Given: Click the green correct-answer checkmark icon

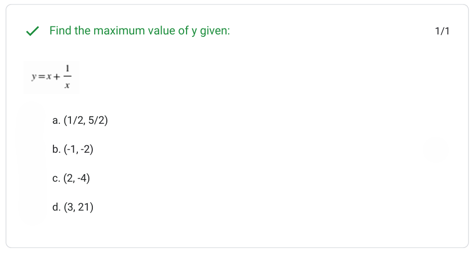Looking at the screenshot, I should (33, 31).
